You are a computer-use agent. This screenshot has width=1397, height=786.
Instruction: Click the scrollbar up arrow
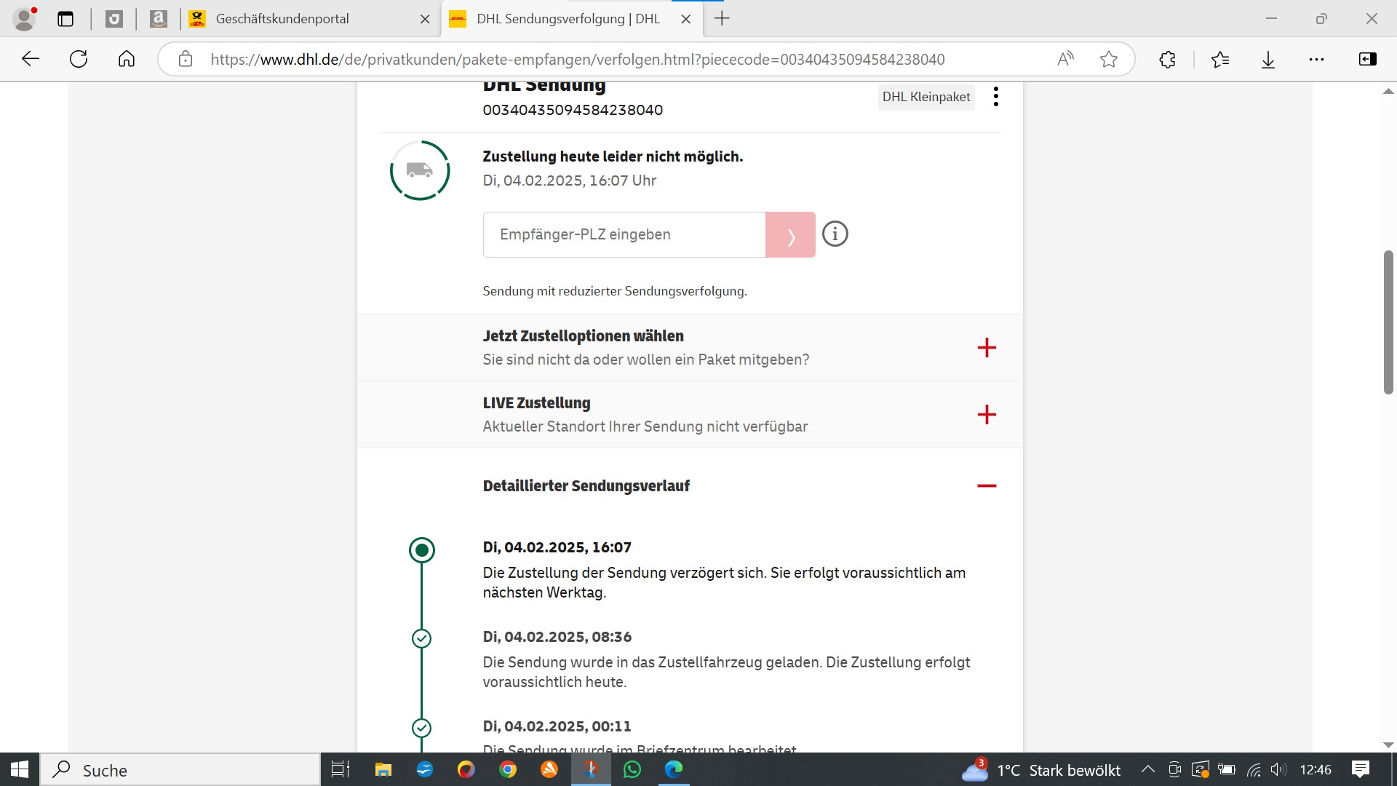[1388, 92]
